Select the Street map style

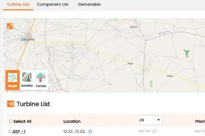coord(13,80)
